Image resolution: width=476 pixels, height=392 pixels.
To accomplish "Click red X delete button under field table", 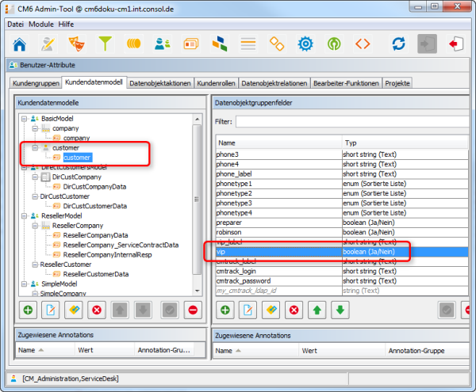I will 294,310.
